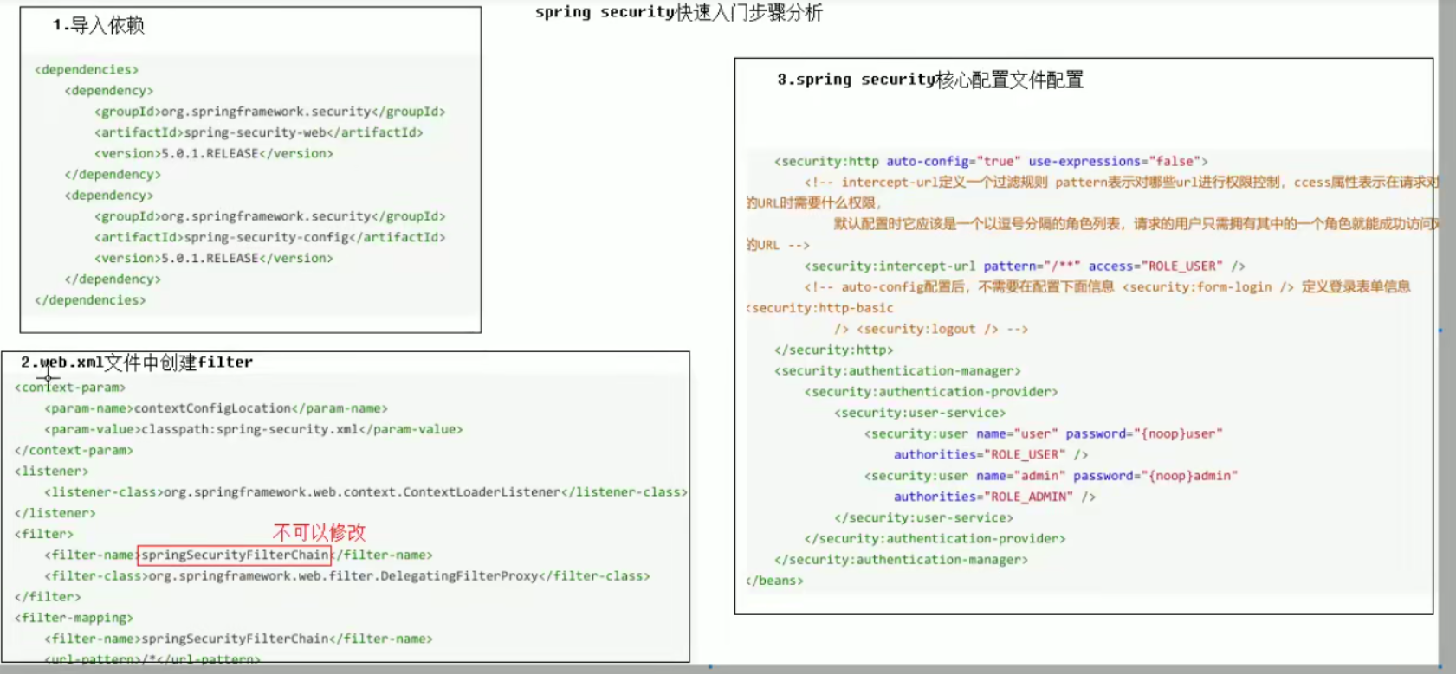Click artifactId spring-security-web line
This screenshot has height=674, width=1456.
click(259, 132)
